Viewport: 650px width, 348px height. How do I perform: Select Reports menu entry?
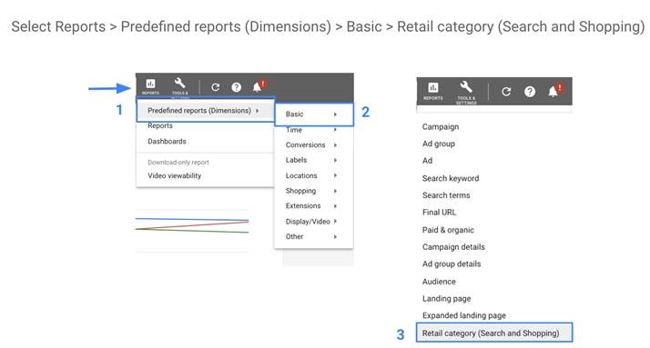click(160, 125)
